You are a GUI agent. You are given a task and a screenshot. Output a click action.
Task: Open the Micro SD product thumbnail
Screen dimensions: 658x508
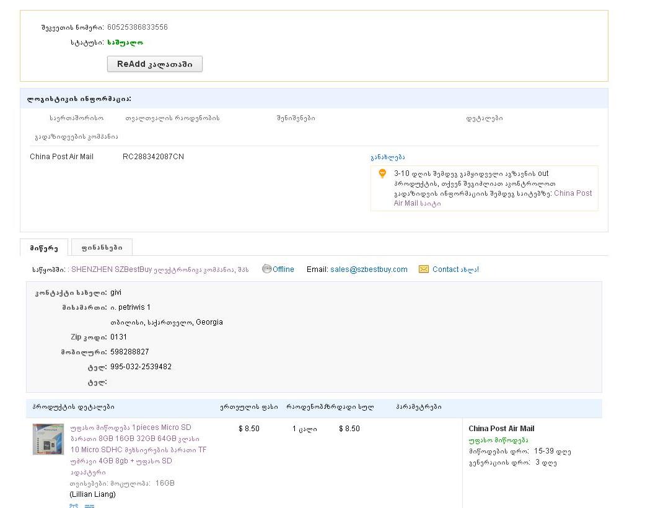coord(48,439)
